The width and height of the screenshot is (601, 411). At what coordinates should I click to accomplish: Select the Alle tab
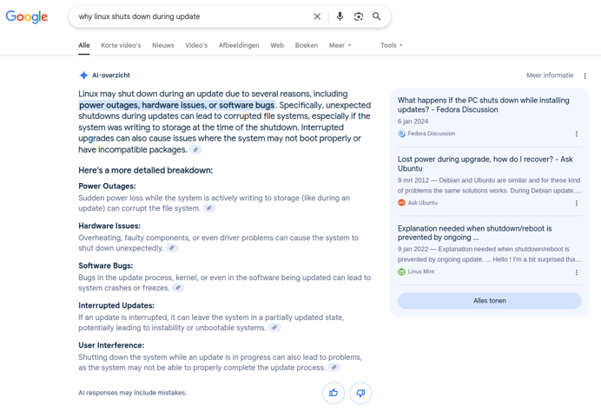pos(84,45)
